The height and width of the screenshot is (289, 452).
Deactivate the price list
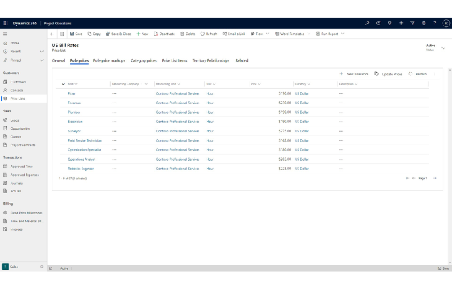(x=164, y=34)
